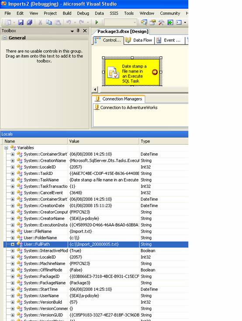This screenshot has height=321, width=242.
Task: Click the value {01/08/2008 15:11:23}
Action: pos(90,206)
